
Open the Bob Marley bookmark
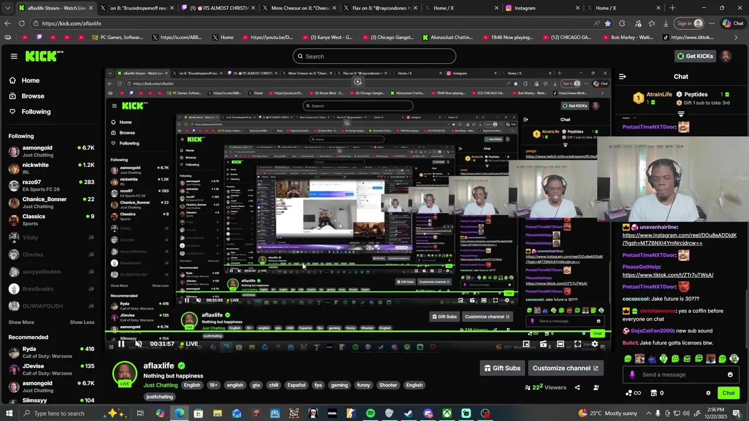tap(629, 37)
